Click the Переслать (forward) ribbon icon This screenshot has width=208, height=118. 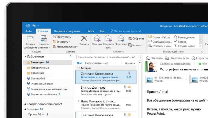click(121, 39)
